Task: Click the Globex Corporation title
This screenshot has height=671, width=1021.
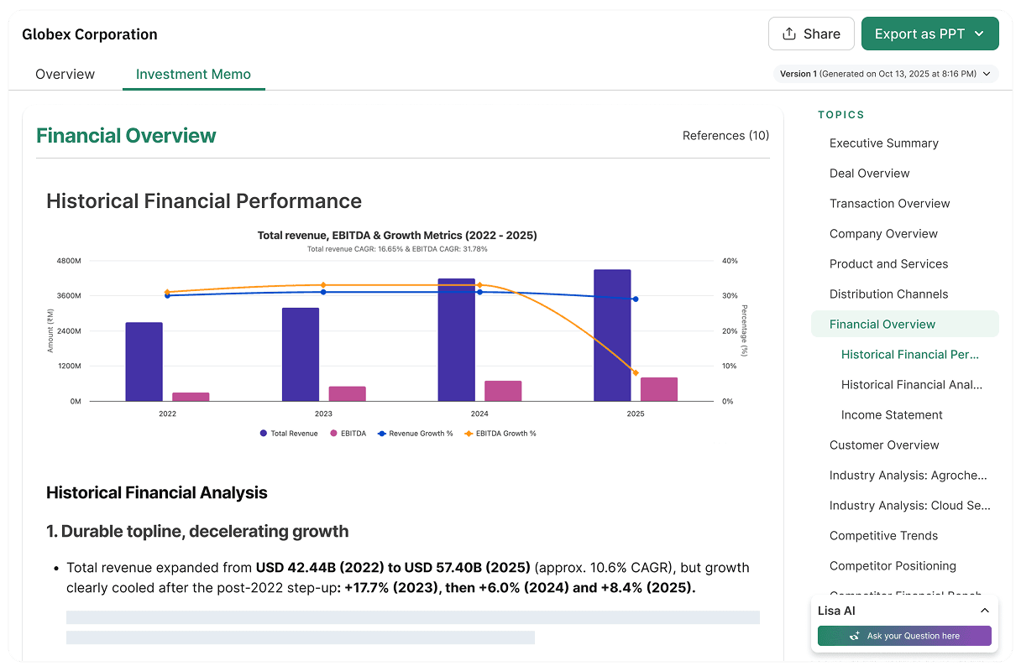Action: click(x=90, y=34)
